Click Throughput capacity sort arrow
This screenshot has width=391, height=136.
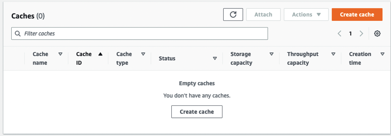coord(333,54)
